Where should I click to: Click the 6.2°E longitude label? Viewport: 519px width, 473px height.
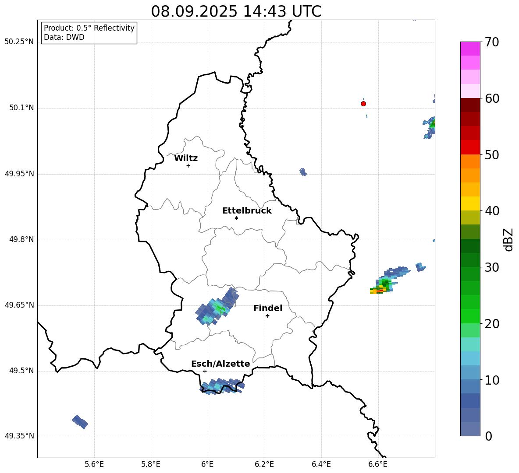coord(264,465)
